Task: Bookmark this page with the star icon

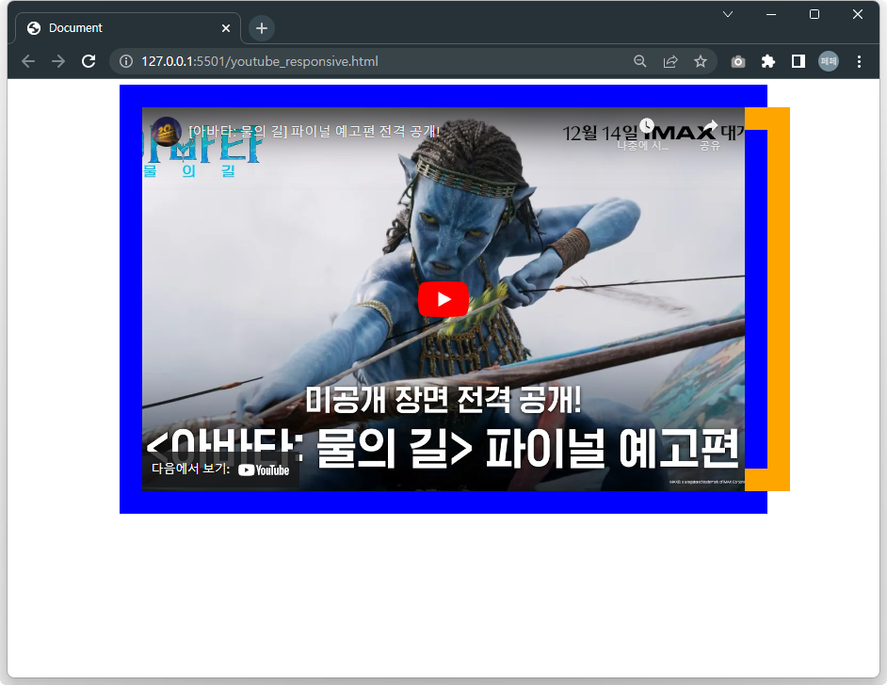Action: (701, 61)
